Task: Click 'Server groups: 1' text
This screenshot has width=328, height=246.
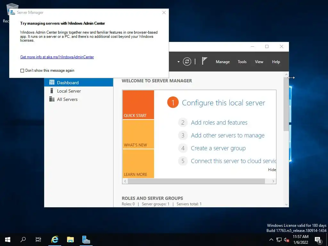Action: pos(155,204)
